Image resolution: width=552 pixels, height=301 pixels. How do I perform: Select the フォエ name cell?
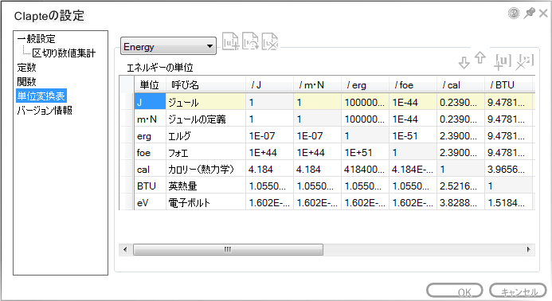point(206,152)
